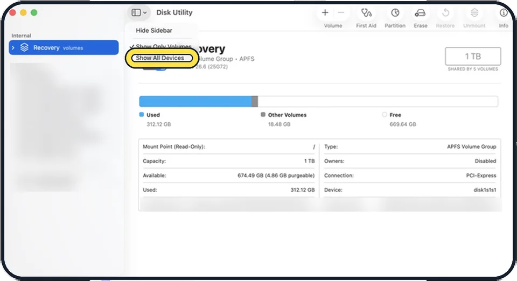Click the 'PCI-Express' connection value
The width and height of the screenshot is (517, 281).
pos(481,175)
